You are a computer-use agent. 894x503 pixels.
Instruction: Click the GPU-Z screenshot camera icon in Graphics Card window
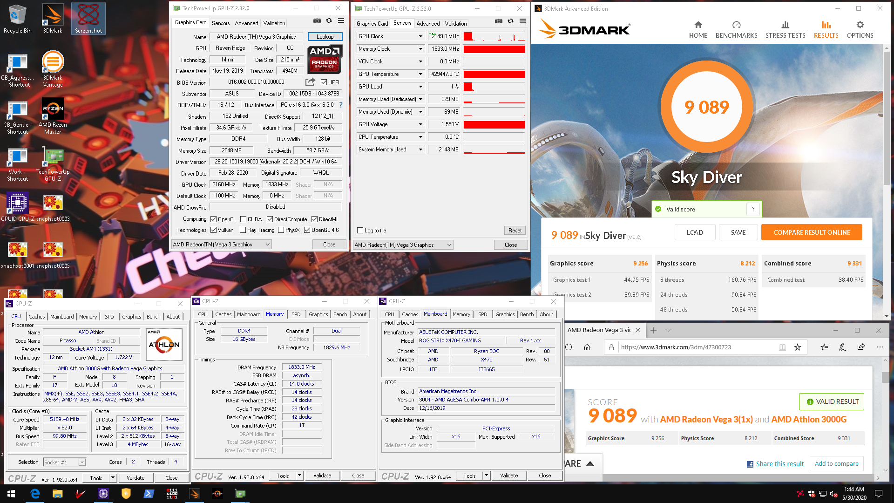point(317,20)
